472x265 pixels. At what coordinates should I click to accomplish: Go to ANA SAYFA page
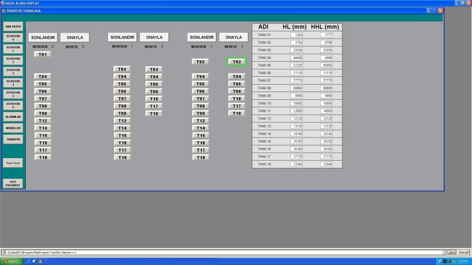[13, 26]
